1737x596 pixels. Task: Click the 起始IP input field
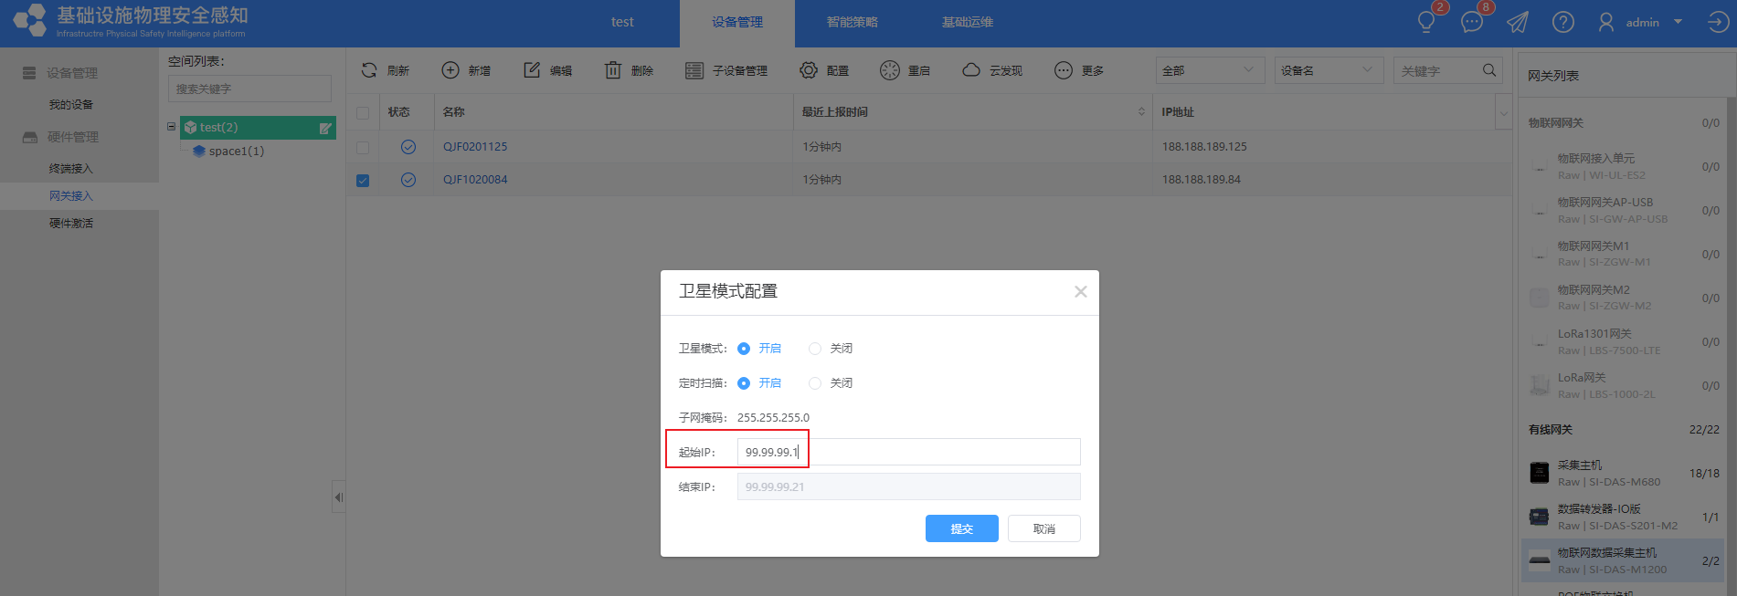coord(908,452)
